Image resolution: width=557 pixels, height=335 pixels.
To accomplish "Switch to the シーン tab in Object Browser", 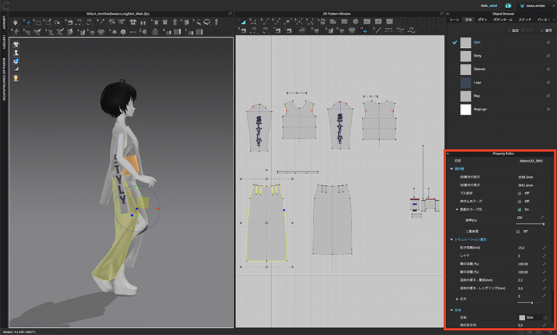I will (x=455, y=20).
